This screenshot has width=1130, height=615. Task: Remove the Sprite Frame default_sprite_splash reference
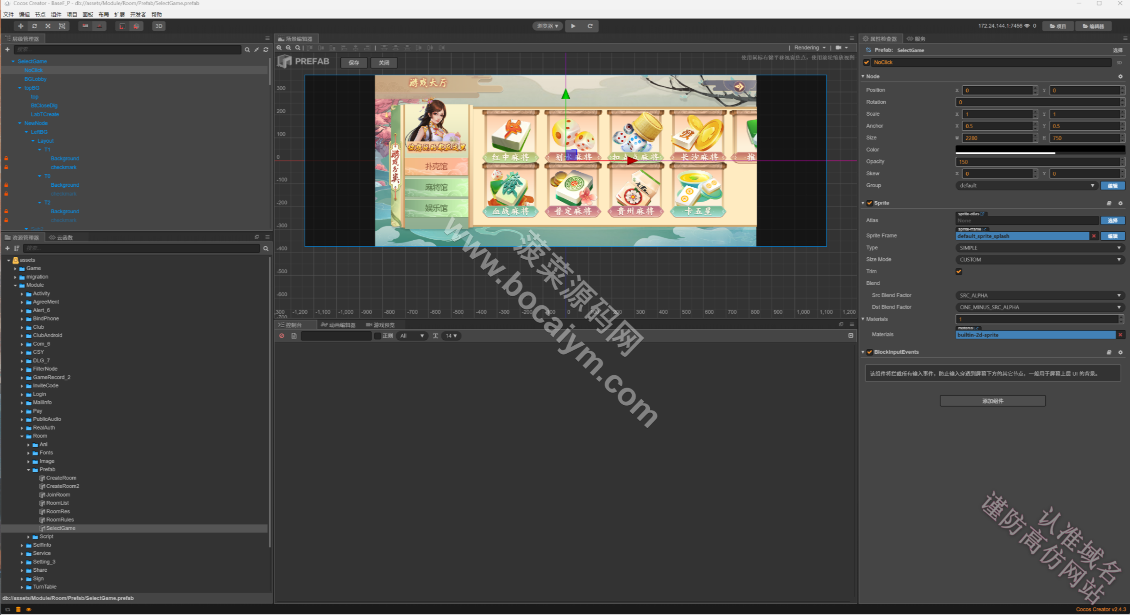tap(1094, 236)
